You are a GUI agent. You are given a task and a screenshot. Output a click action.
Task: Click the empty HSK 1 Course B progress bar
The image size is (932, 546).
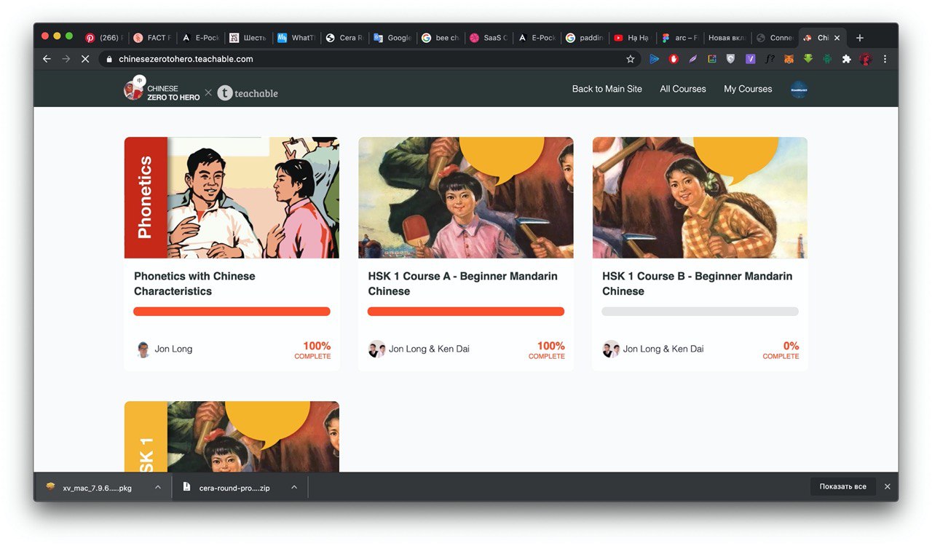[700, 312]
